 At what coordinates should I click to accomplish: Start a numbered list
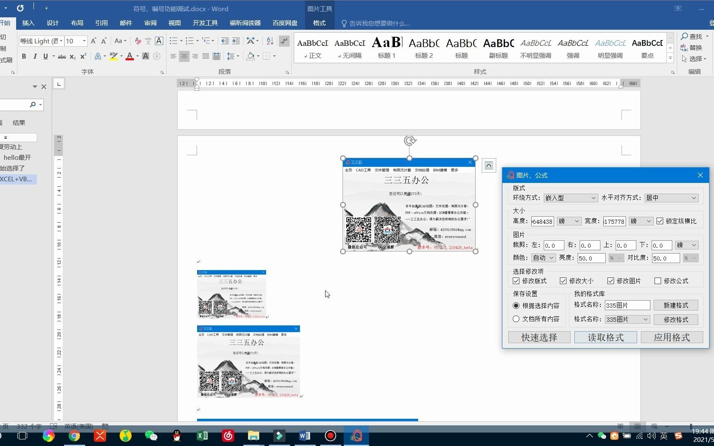pos(190,41)
